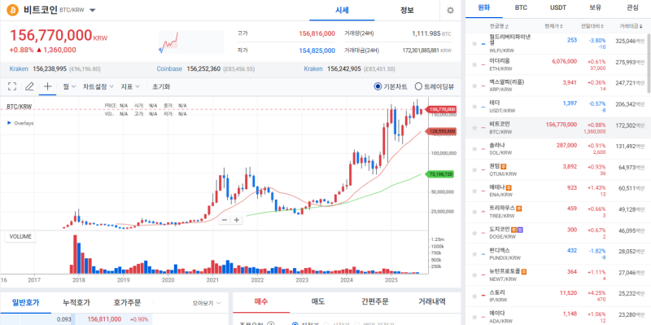The height and width of the screenshot is (325, 651).
Task: Open the chart settings gear icon
Action: point(450,11)
